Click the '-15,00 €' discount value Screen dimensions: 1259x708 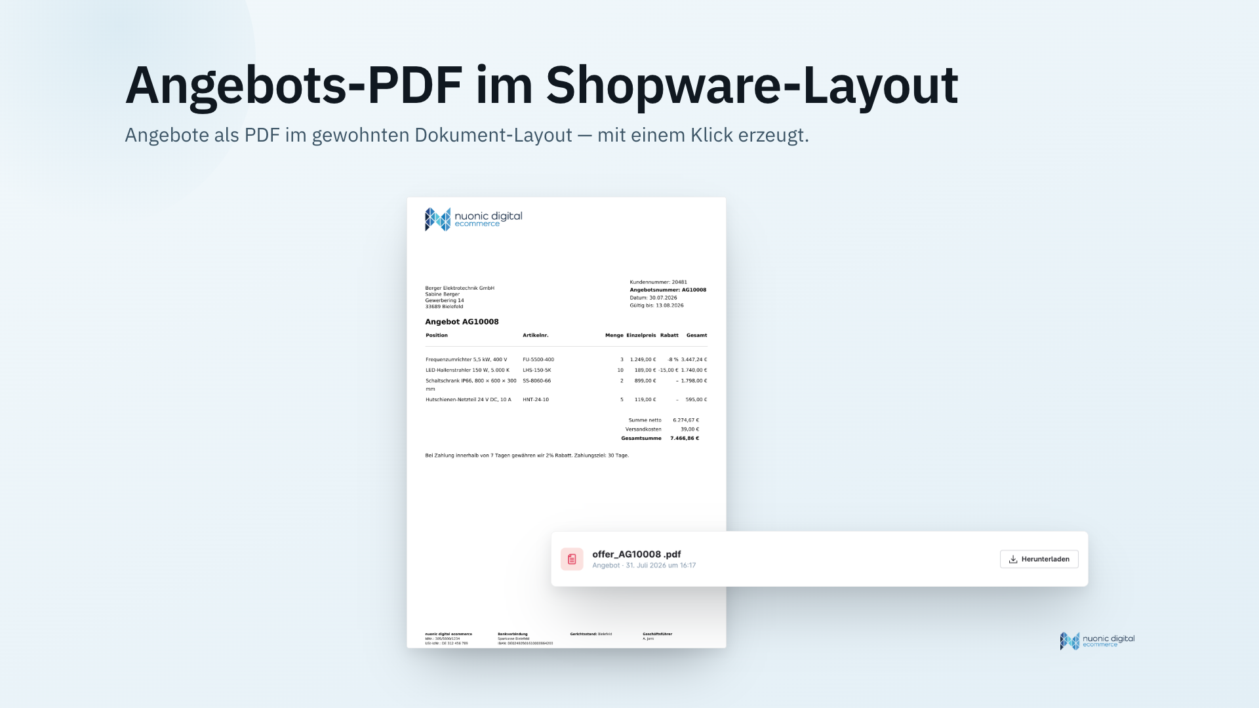click(x=669, y=370)
